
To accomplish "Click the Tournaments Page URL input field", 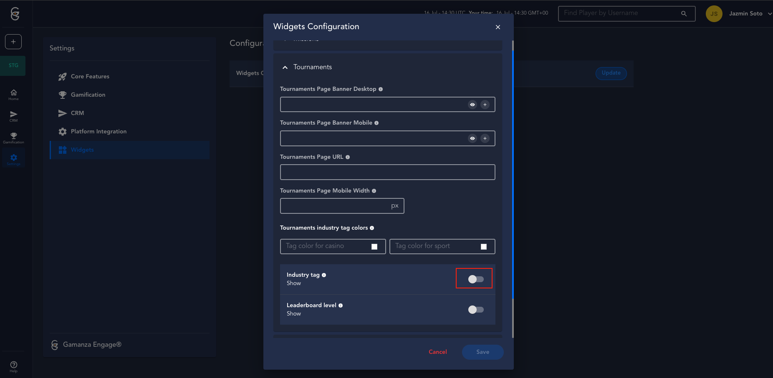I will tap(387, 172).
